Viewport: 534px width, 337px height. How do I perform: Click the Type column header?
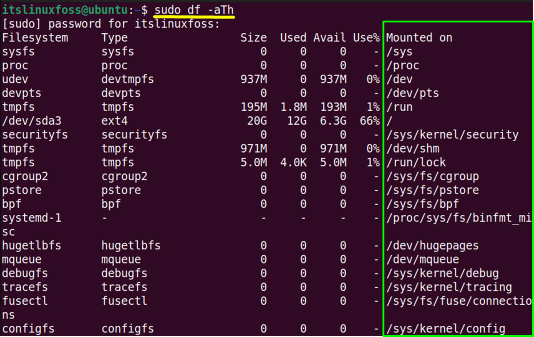[x=114, y=38]
